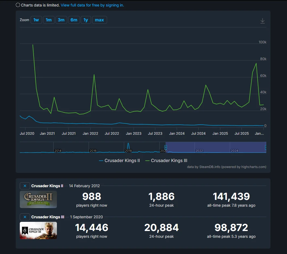Toggle the Crusader Kings III legend series
Viewport: 287px width, 254px height.
pos(166,160)
